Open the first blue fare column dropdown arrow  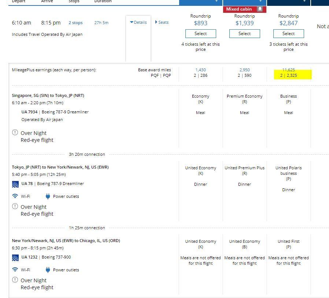point(216,1)
